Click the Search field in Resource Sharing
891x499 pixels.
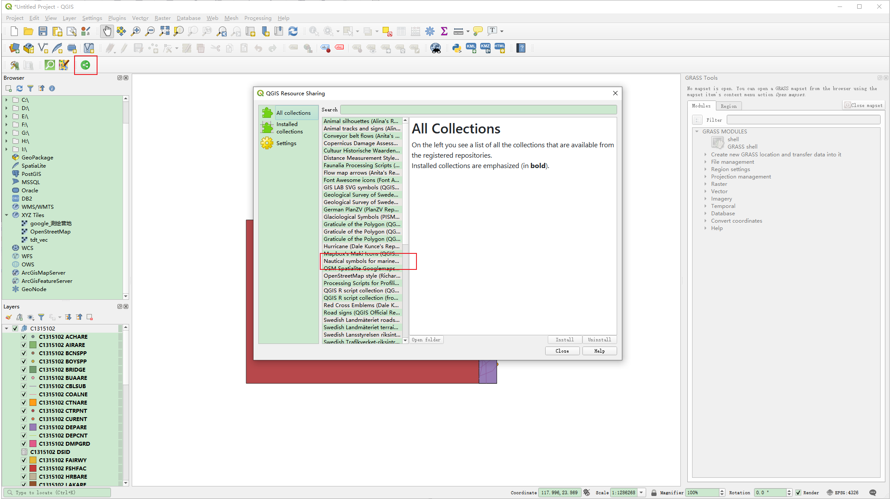(478, 110)
